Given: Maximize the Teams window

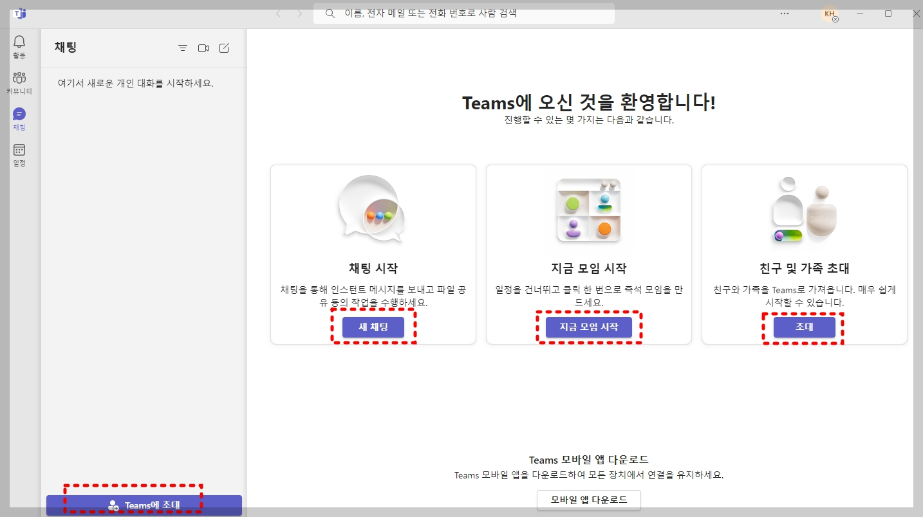Looking at the screenshot, I should 888,14.
